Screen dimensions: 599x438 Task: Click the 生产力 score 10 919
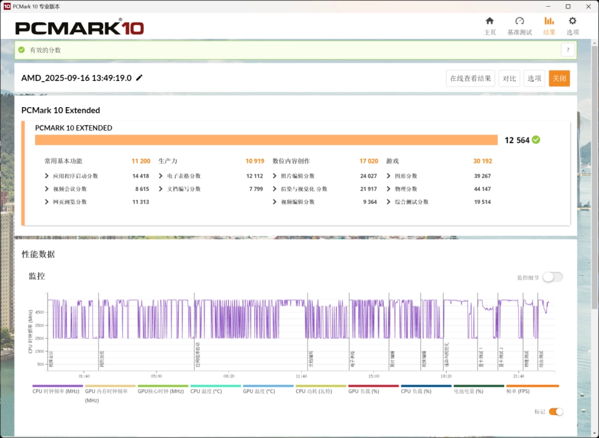tap(255, 161)
